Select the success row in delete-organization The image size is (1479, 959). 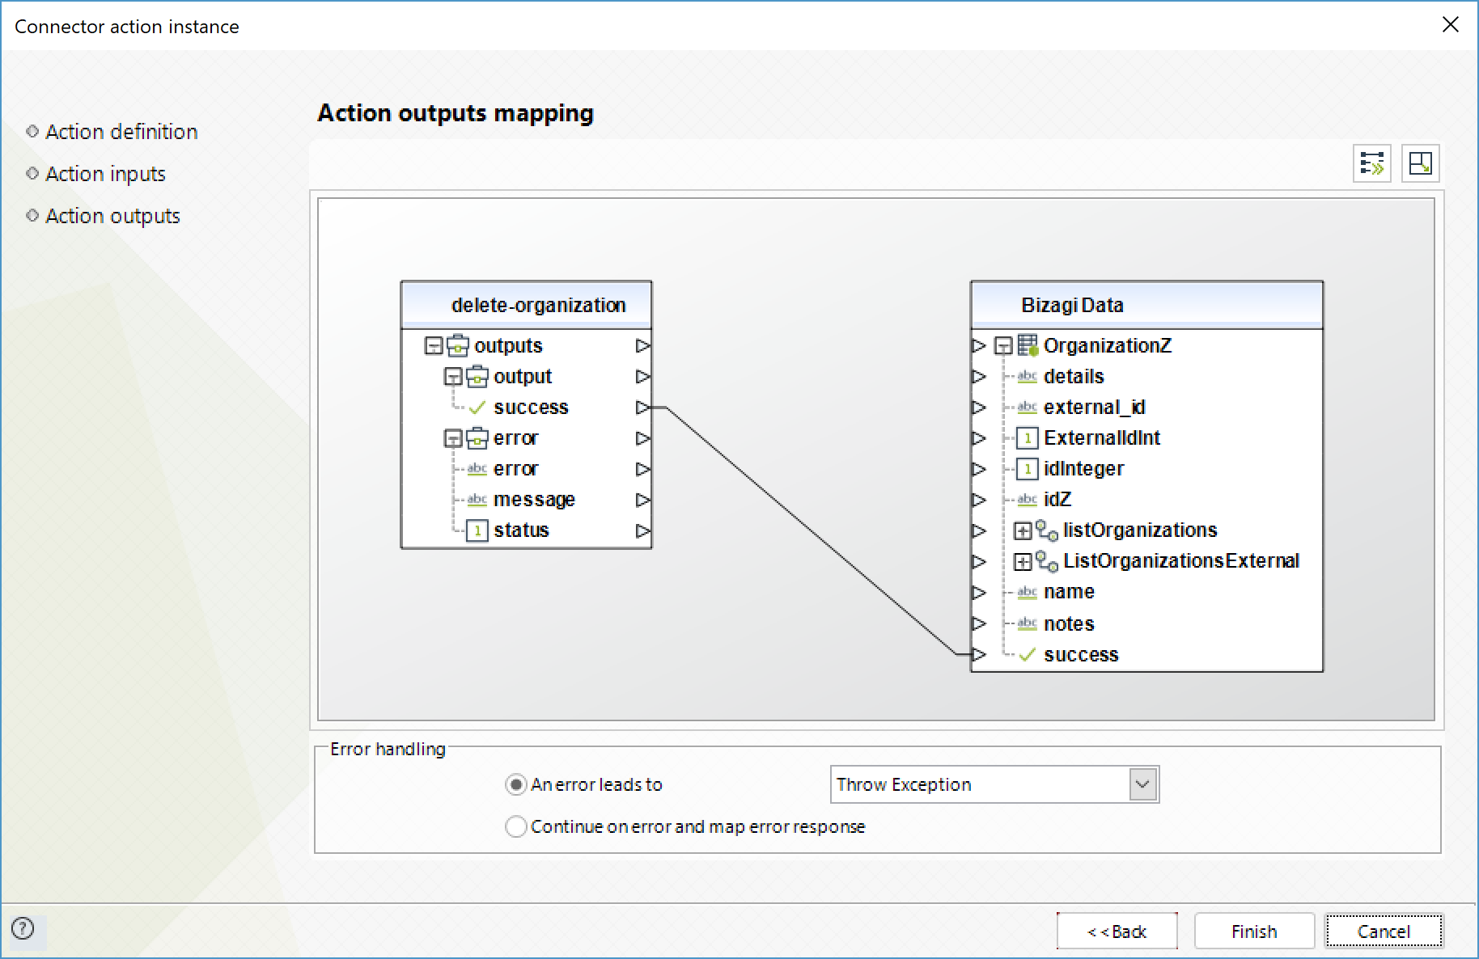point(531,408)
